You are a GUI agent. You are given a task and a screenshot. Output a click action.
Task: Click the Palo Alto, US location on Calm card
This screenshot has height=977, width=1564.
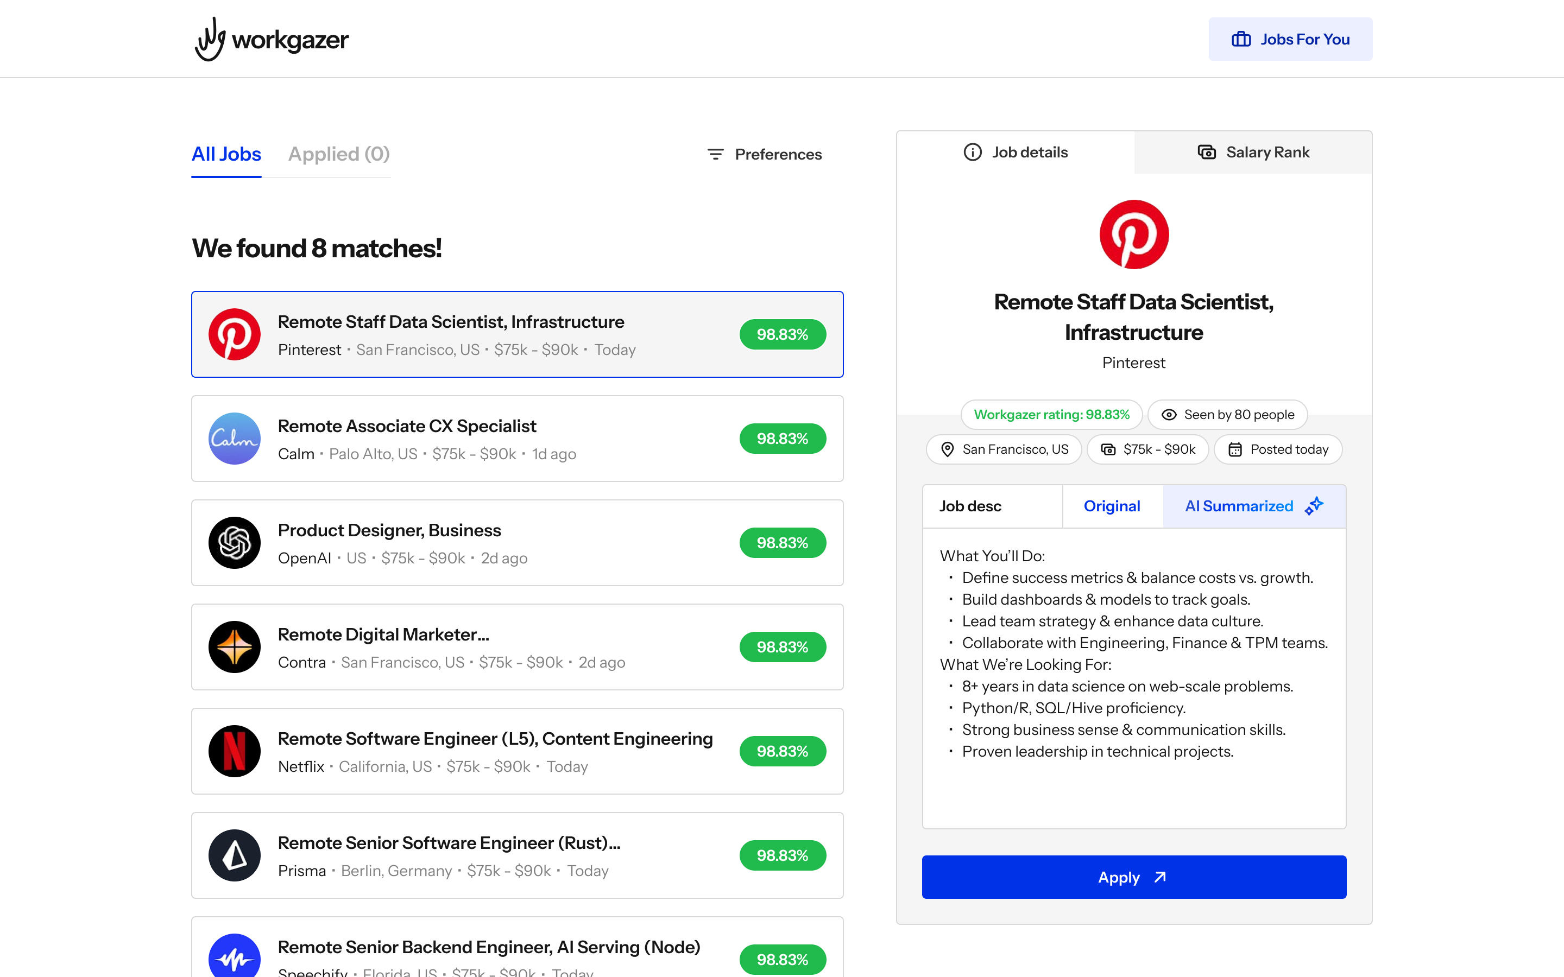(373, 454)
